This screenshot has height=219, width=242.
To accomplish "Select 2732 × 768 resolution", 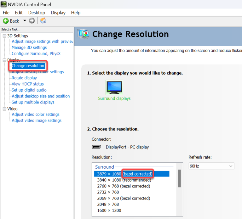I will [108, 192].
